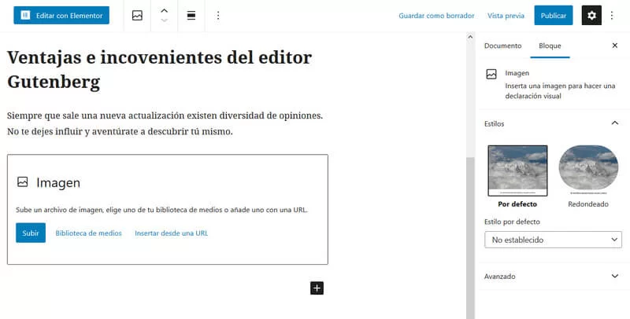This screenshot has width=630, height=319.
Task: Open Vista previa
Action: [x=506, y=16]
